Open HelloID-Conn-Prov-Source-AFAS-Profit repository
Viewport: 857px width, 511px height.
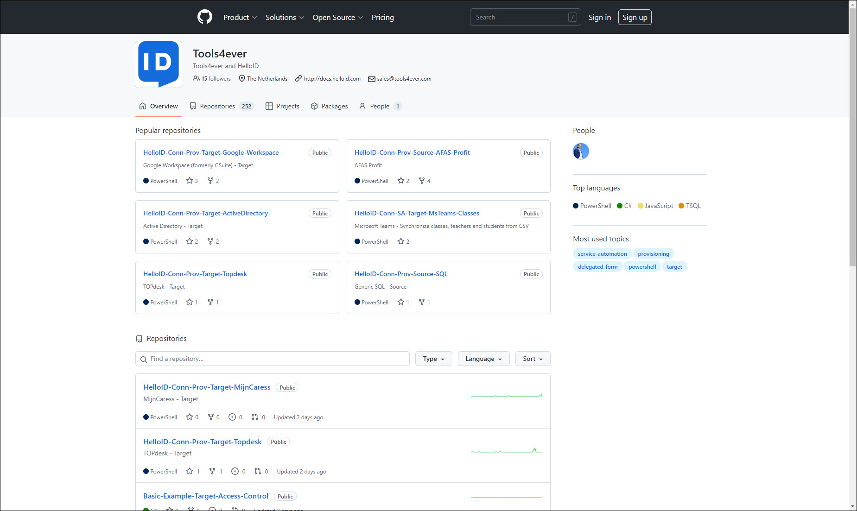(x=412, y=152)
